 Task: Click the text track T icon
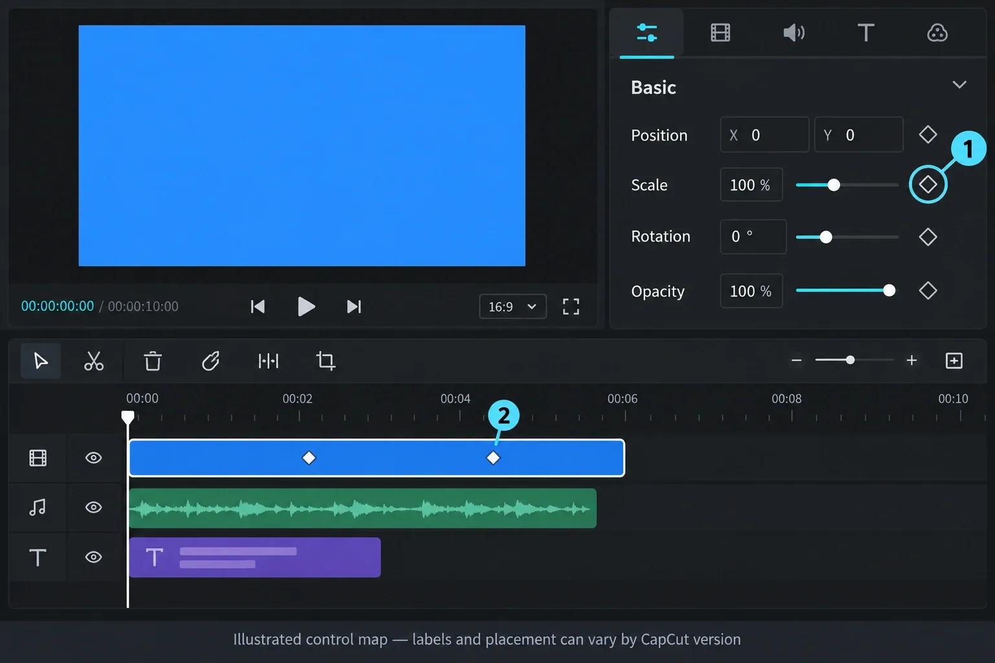(x=38, y=557)
